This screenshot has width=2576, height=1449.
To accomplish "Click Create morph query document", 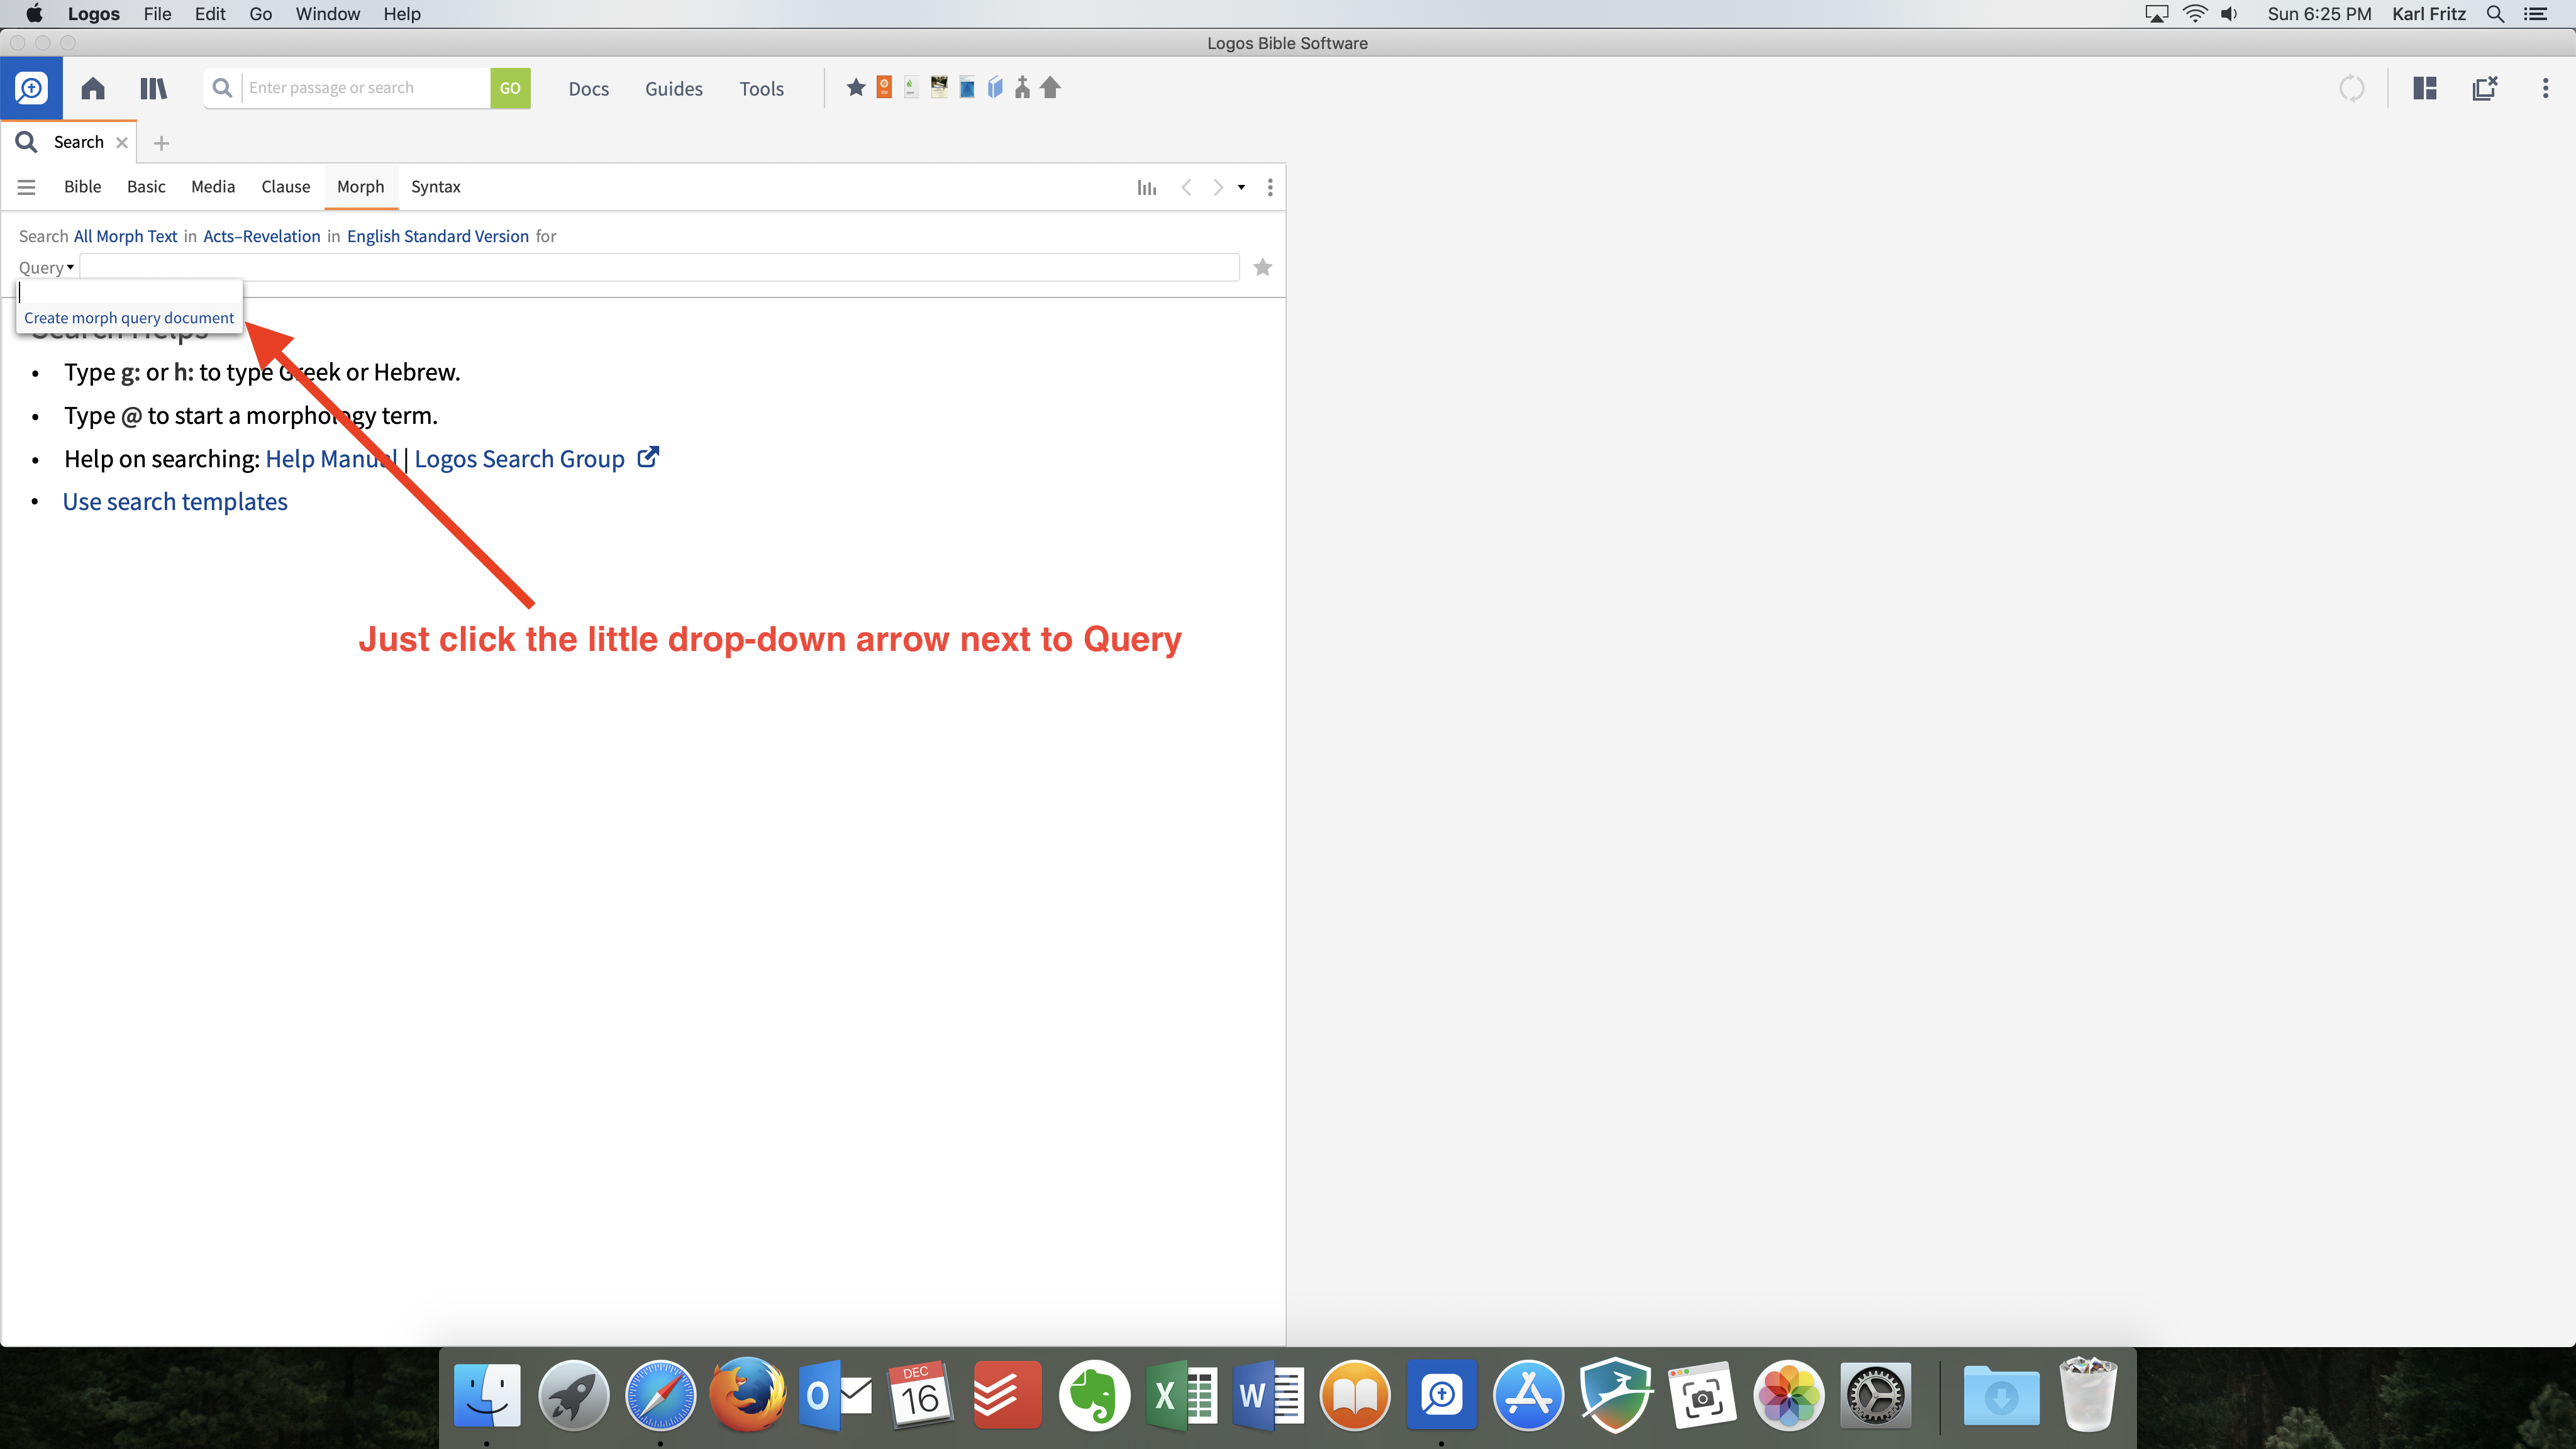I will [129, 318].
